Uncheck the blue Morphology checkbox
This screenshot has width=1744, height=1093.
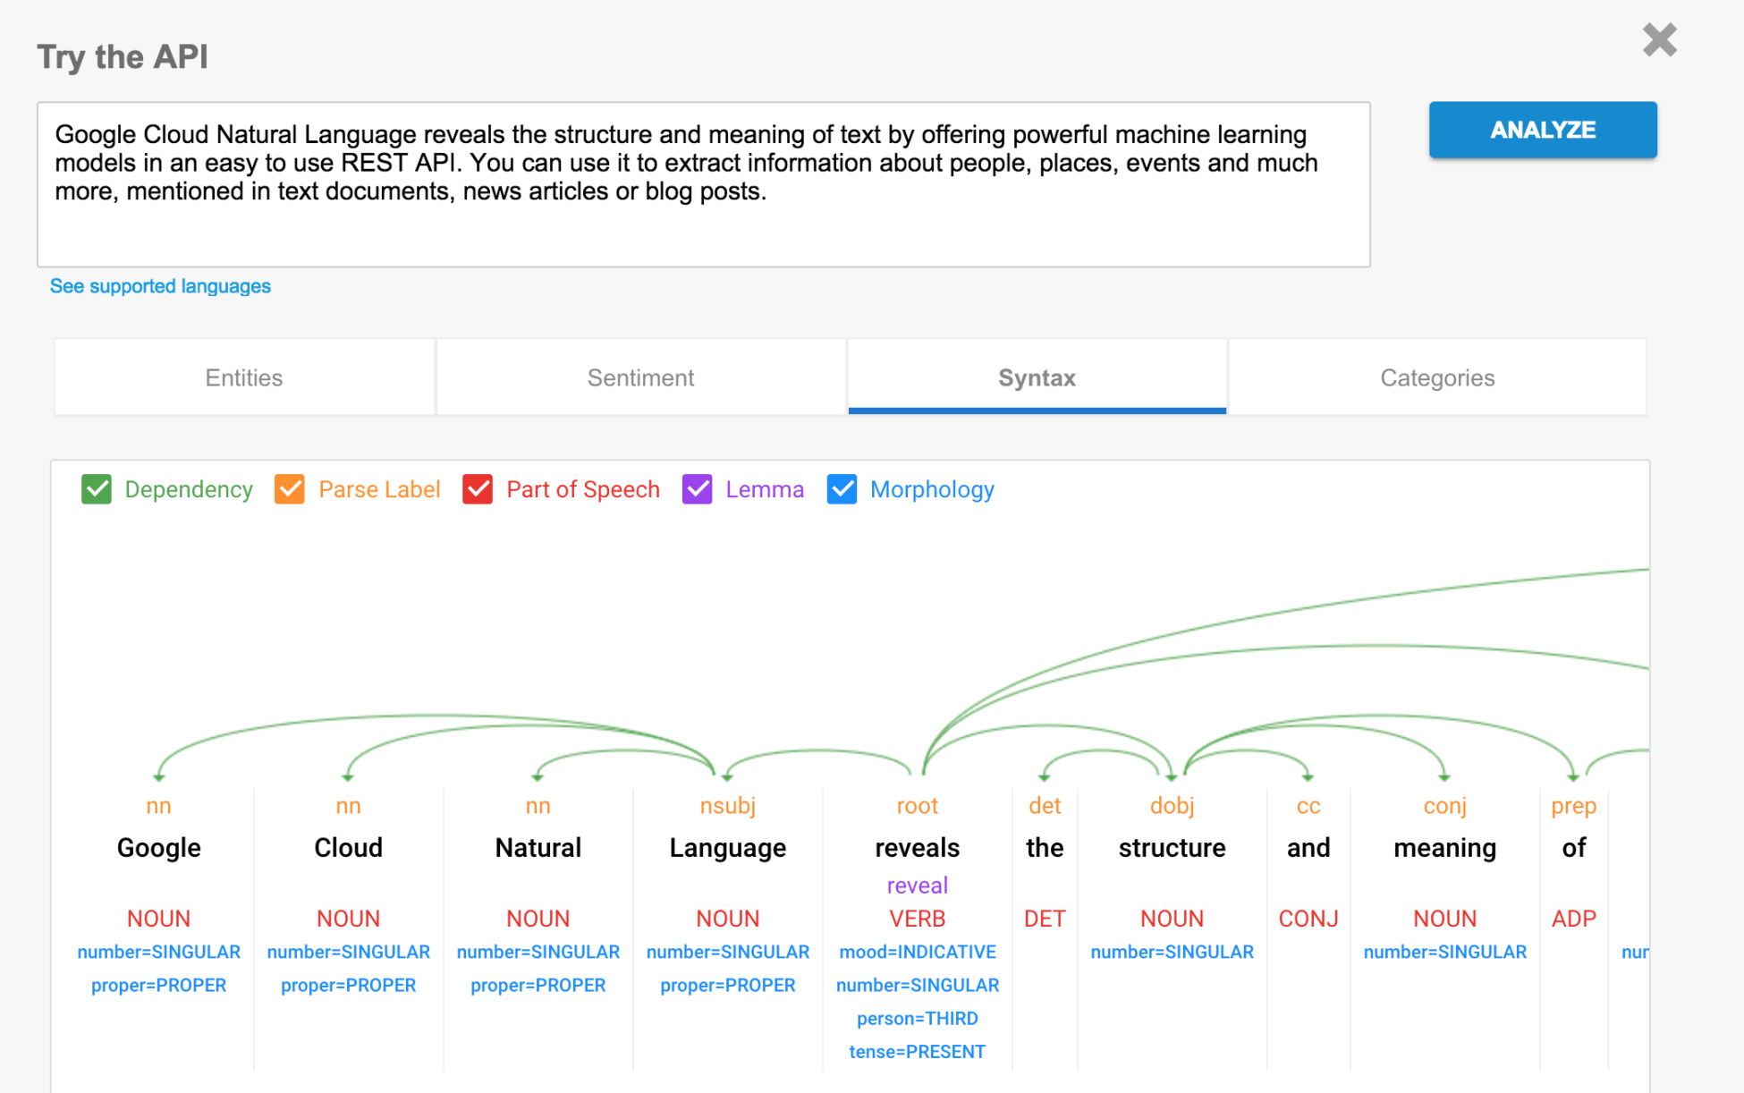(x=842, y=489)
